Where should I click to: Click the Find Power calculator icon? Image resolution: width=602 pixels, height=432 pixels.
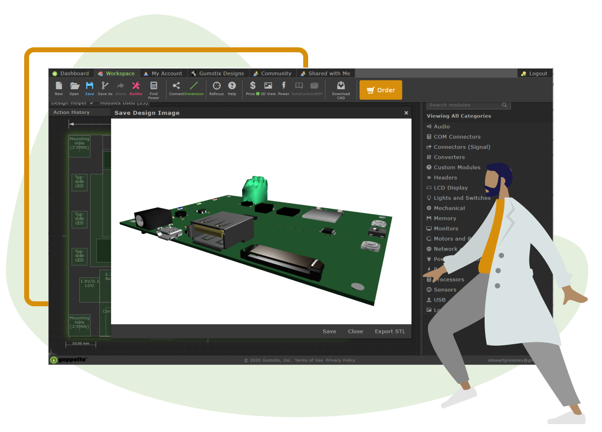click(154, 86)
